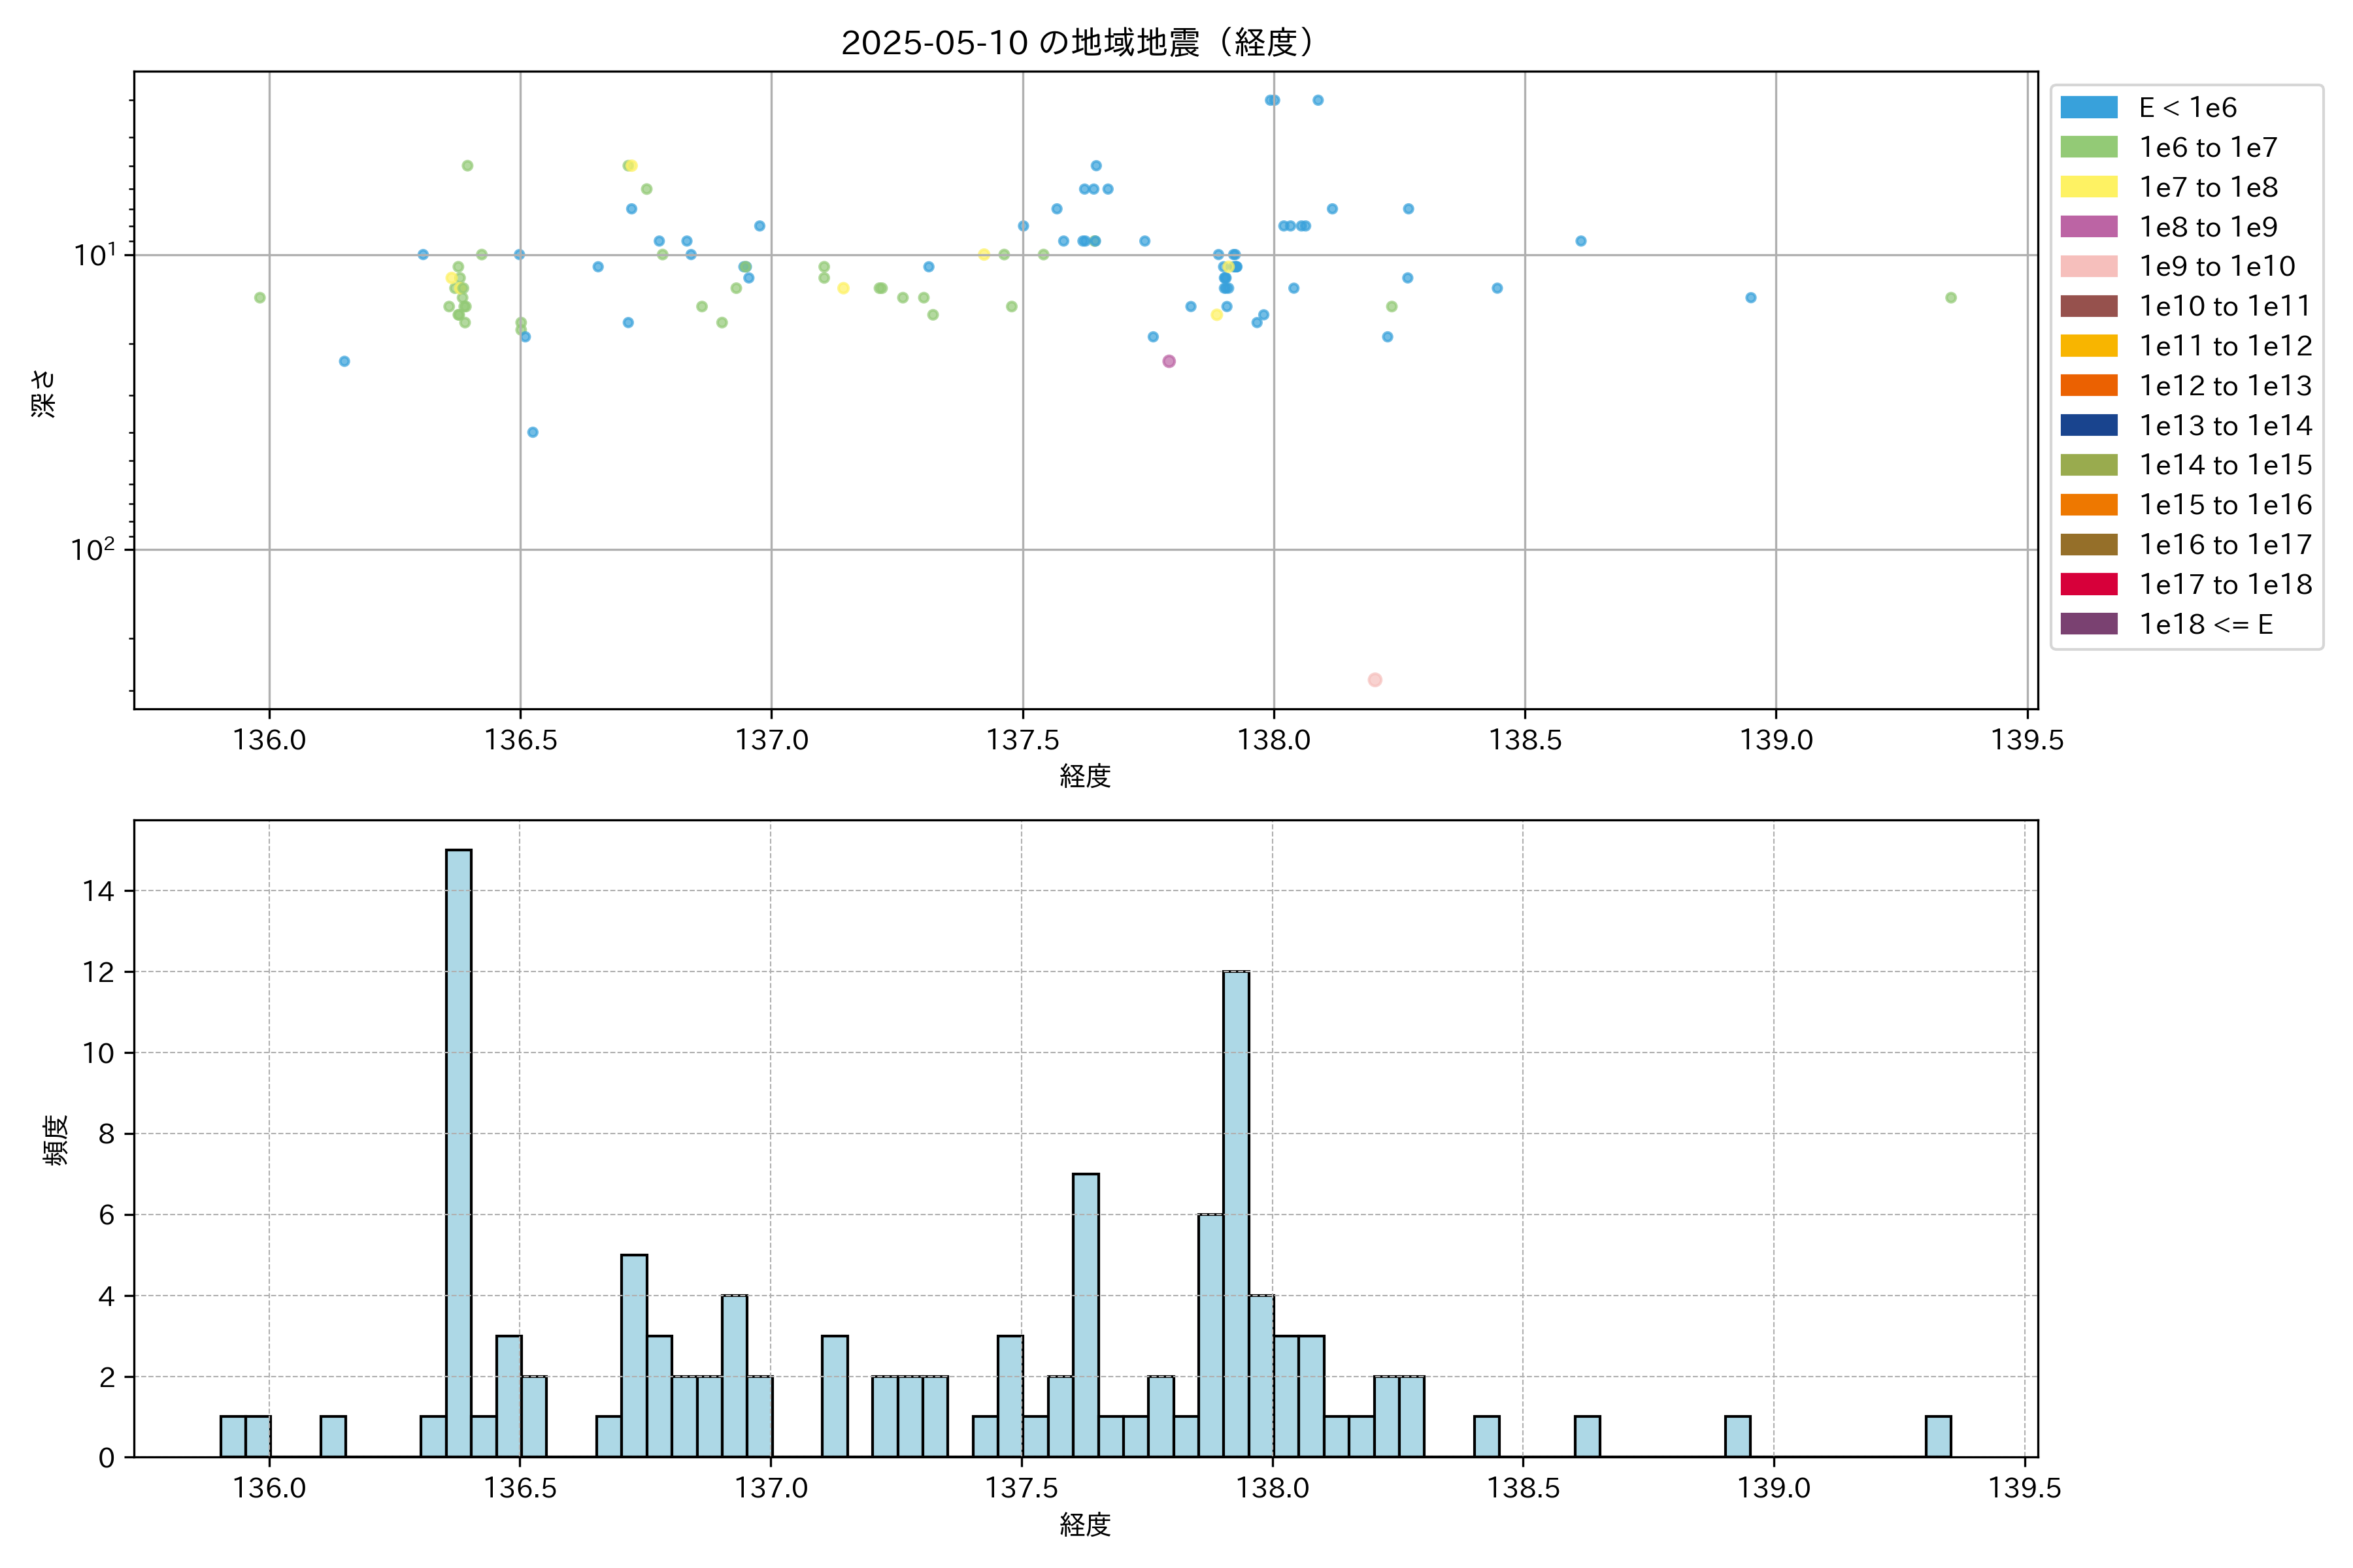
Task: Click the green 1e6 to 1e7 legend swatch
Action: (2089, 148)
